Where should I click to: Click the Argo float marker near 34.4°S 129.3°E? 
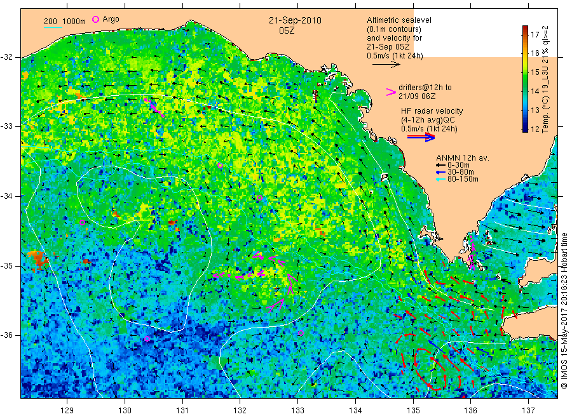[83, 223]
